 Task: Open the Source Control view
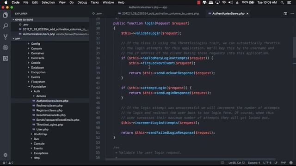[x=5, y=36]
